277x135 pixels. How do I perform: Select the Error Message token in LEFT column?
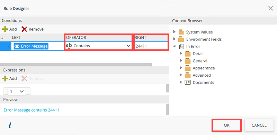[31, 46]
